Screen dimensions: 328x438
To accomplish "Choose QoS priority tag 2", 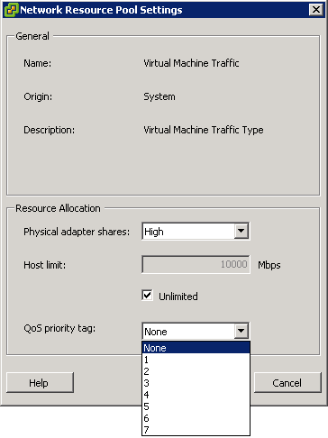I will (196, 371).
